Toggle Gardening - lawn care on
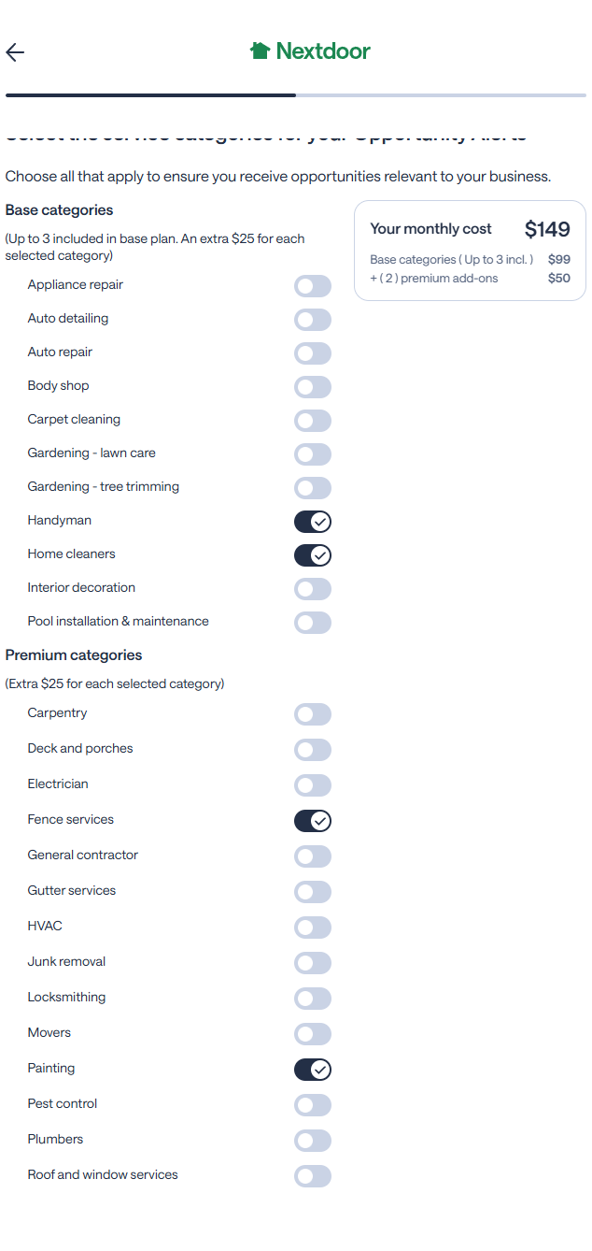Screen dimensions: 592x1251 tap(313, 454)
